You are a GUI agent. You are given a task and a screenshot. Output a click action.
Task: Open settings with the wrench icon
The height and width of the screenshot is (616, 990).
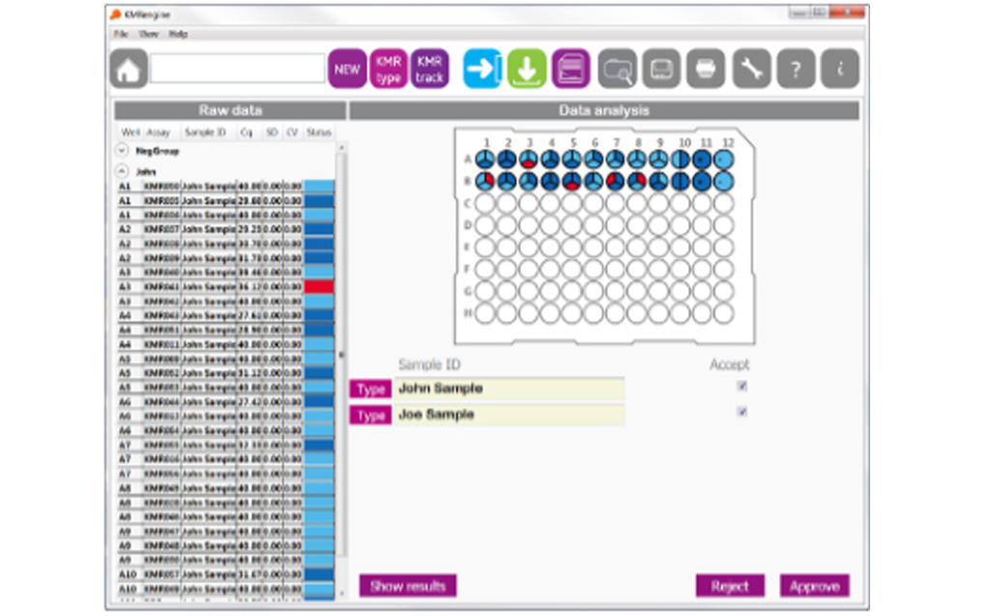pos(751,69)
